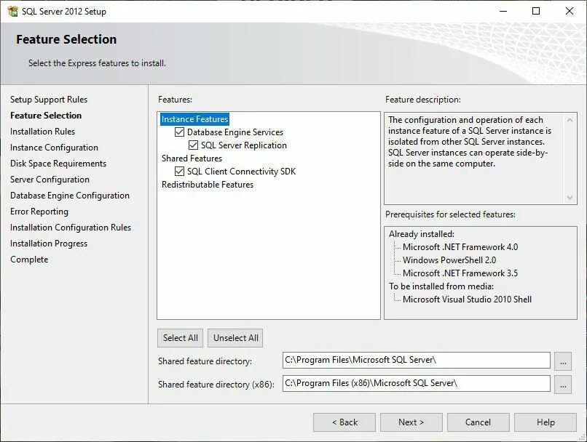Click Windows PowerShell 2.0 prerequisite

[449, 260]
